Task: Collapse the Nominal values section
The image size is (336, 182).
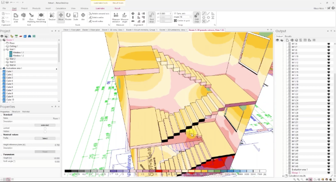Action: point(1,135)
